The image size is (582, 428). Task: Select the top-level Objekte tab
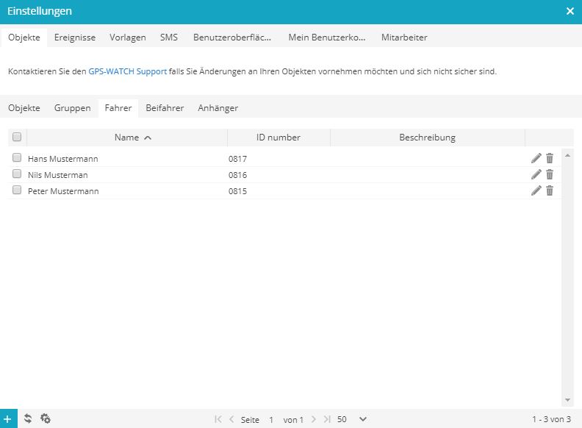tap(24, 38)
